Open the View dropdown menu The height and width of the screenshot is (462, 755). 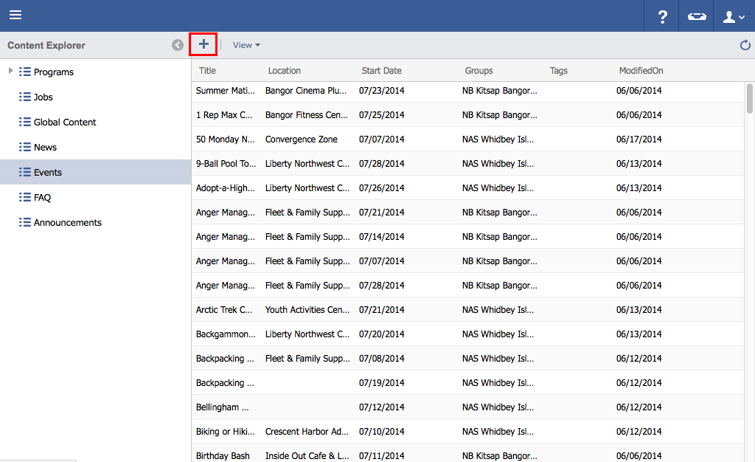[x=246, y=45]
